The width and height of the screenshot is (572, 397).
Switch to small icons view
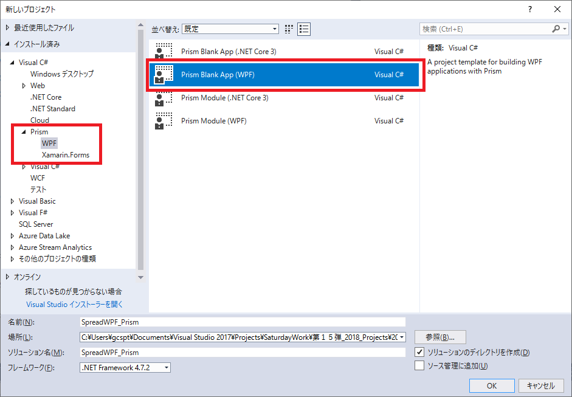point(289,29)
